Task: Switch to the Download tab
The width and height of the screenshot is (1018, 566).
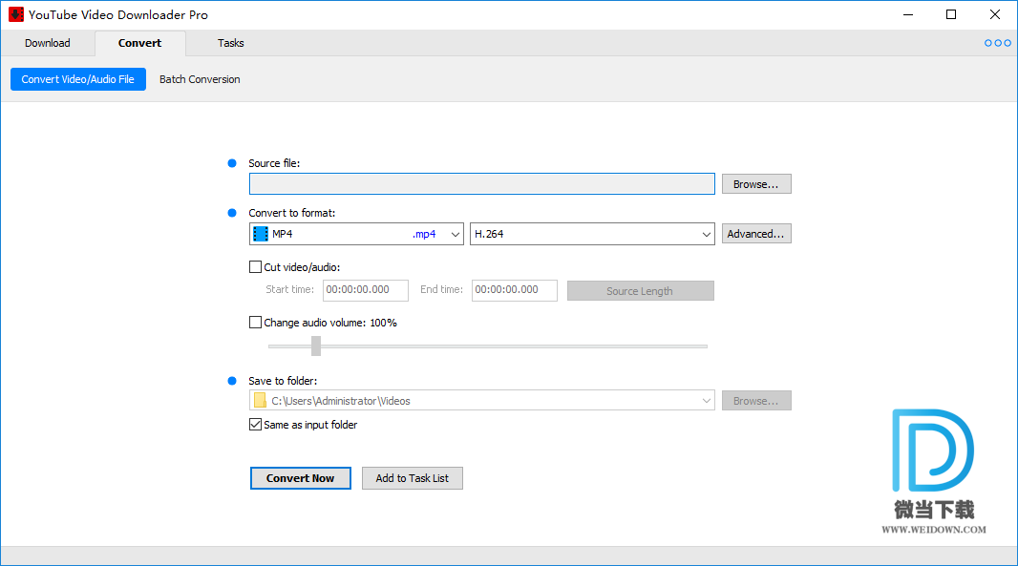Action: pos(48,43)
